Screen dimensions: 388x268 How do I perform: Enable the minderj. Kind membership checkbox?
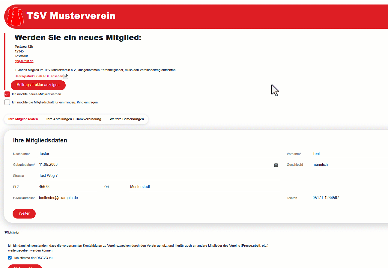click(7, 102)
